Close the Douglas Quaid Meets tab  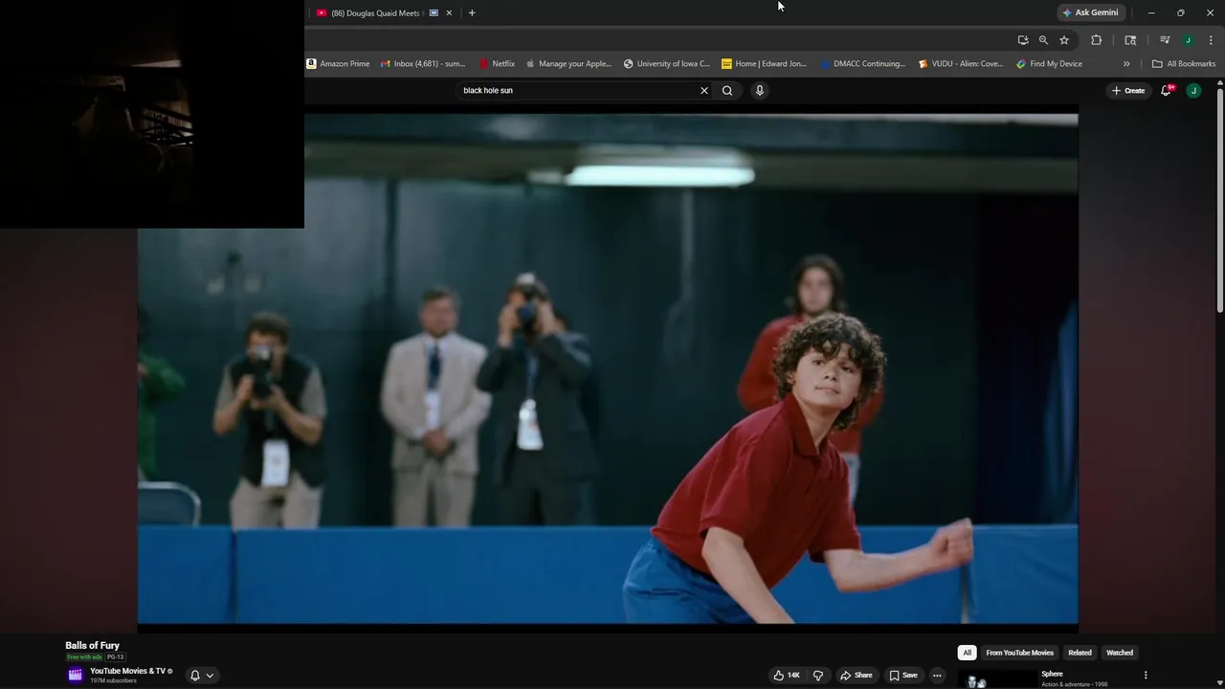(x=449, y=12)
